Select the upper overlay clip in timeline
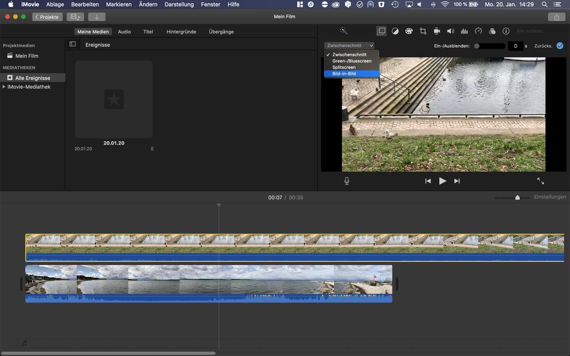This screenshot has width=570, height=356. pyautogui.click(x=294, y=247)
